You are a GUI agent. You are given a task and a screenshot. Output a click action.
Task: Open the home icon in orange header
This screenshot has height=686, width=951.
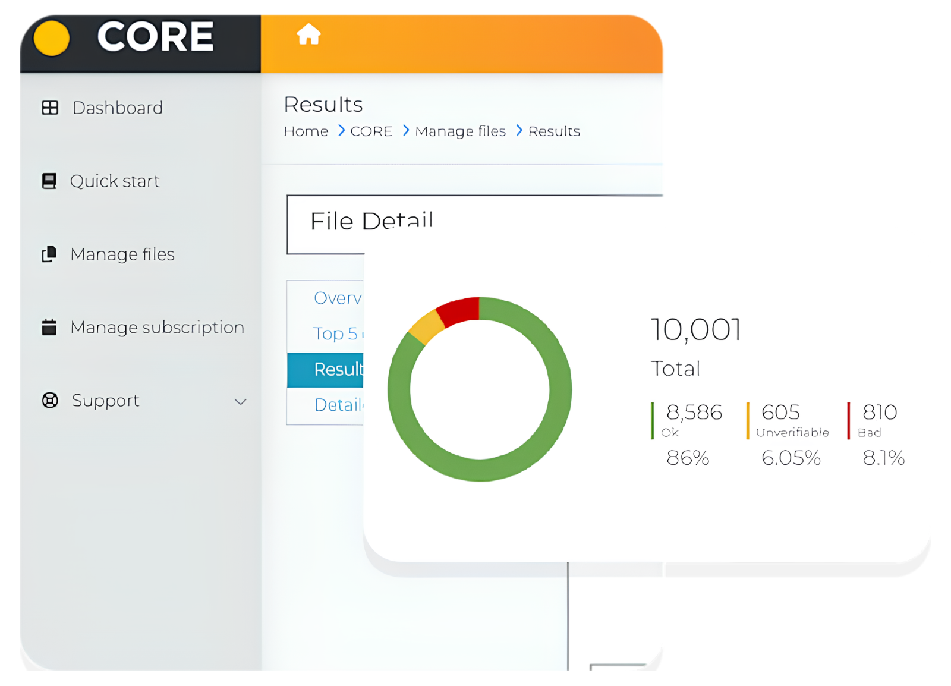point(308,34)
